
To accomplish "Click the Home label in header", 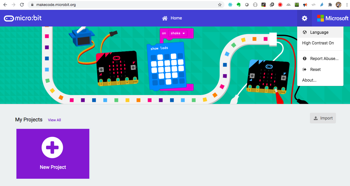I will click(176, 18).
